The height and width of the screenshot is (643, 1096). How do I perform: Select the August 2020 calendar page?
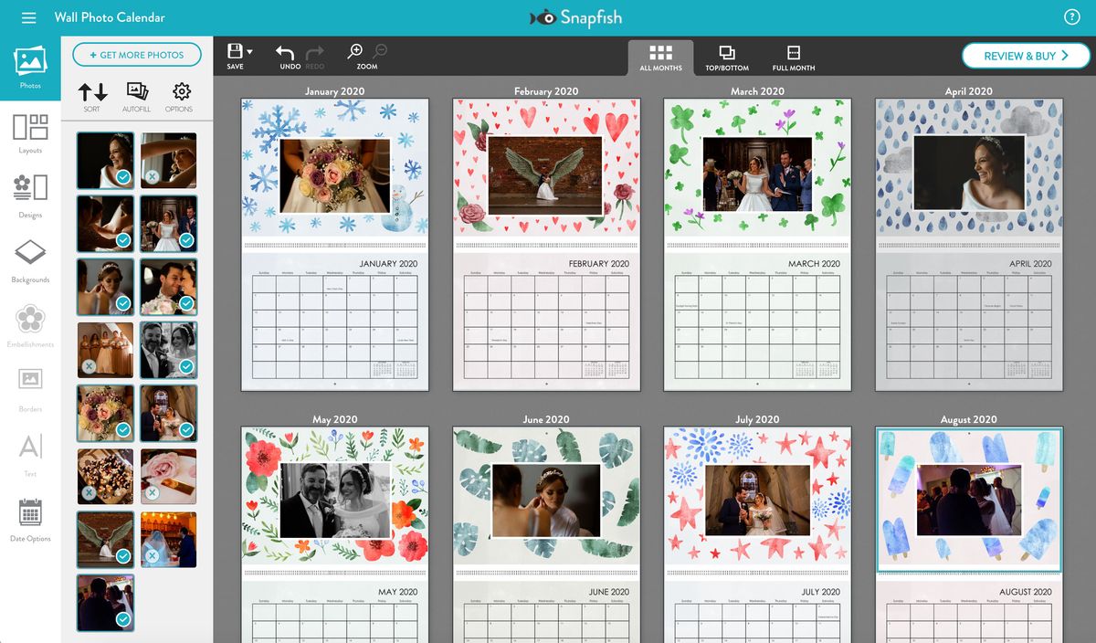tap(968, 501)
